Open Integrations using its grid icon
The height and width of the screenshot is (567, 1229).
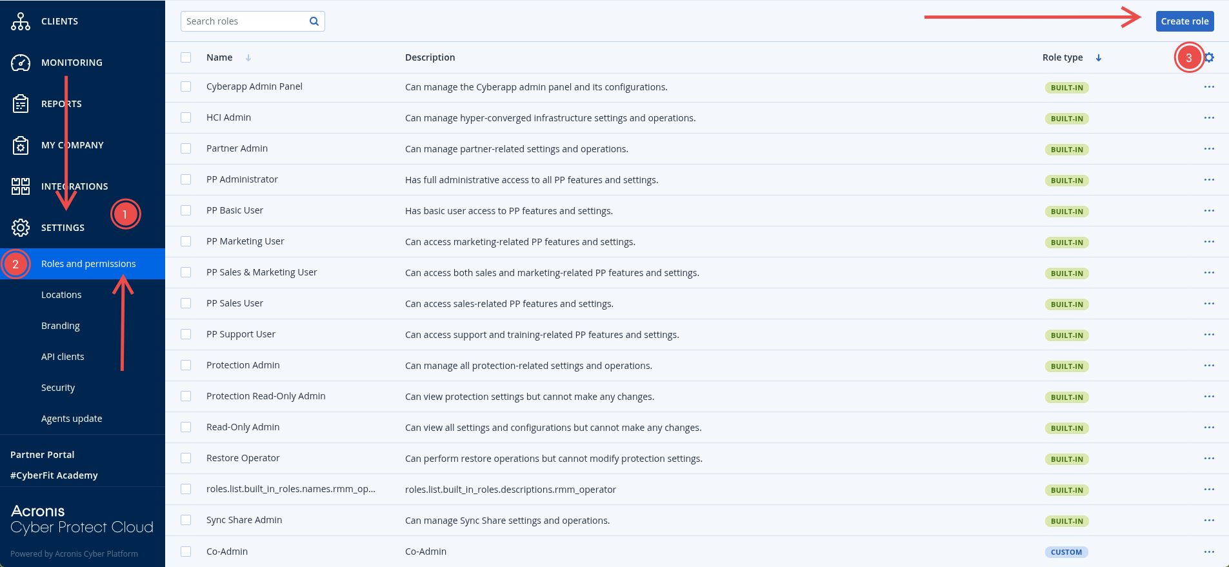[x=21, y=186]
